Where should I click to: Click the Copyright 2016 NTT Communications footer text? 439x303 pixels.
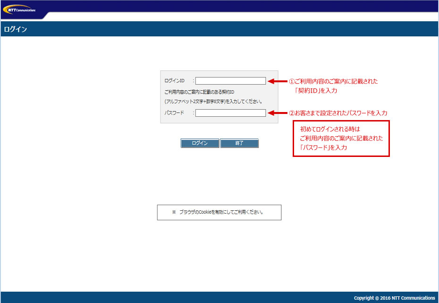tap(394, 298)
